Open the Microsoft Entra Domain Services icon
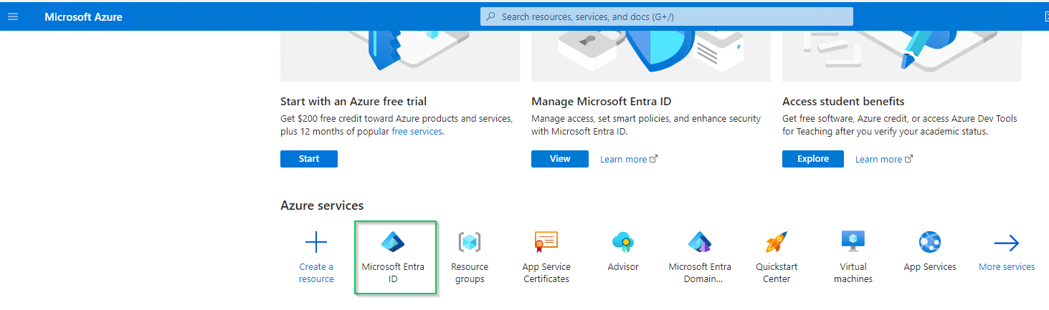The width and height of the screenshot is (1049, 310). click(x=700, y=242)
